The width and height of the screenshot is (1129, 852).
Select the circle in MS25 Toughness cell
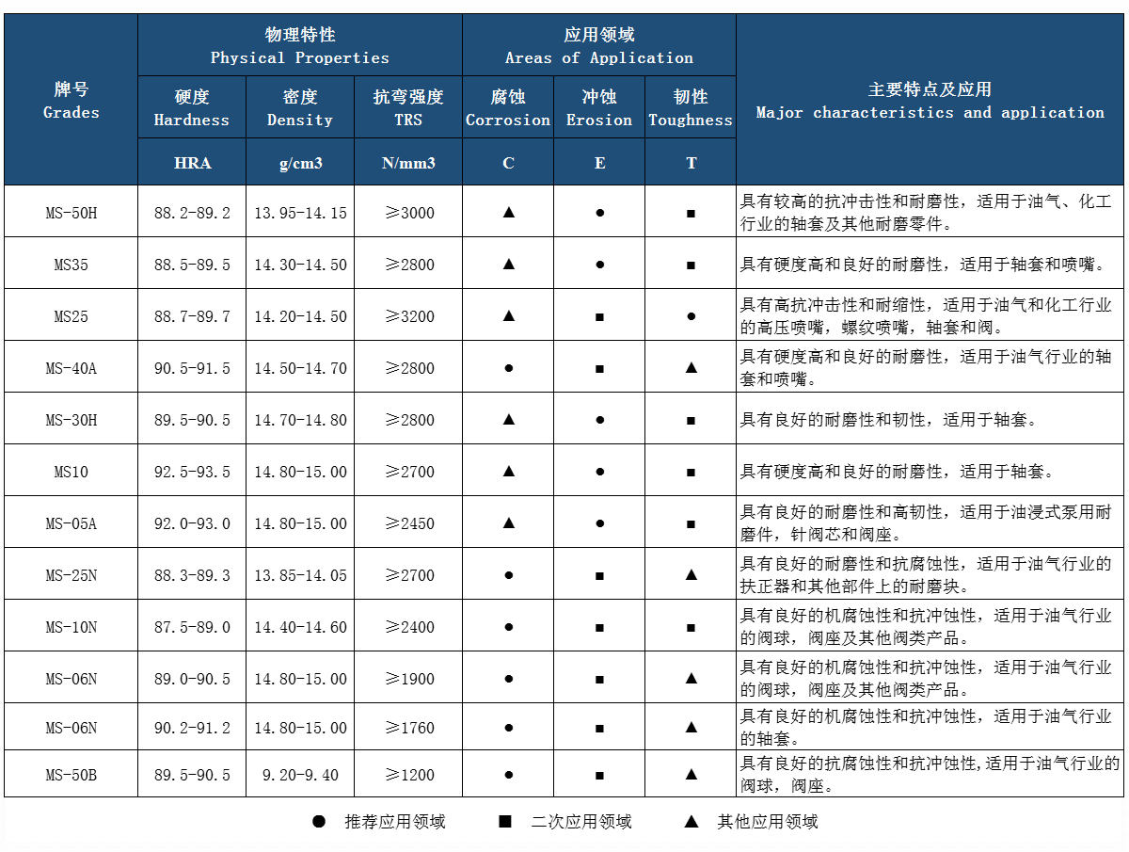[691, 316]
